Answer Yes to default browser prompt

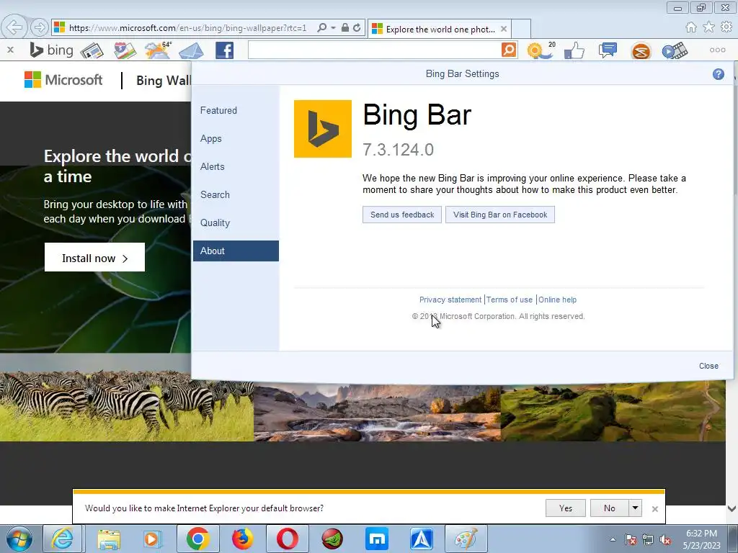pyautogui.click(x=566, y=508)
